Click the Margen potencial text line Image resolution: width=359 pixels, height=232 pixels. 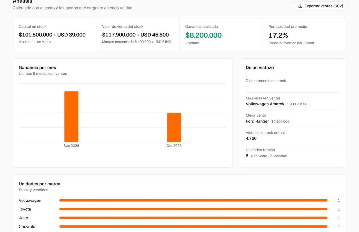pyautogui.click(x=137, y=42)
